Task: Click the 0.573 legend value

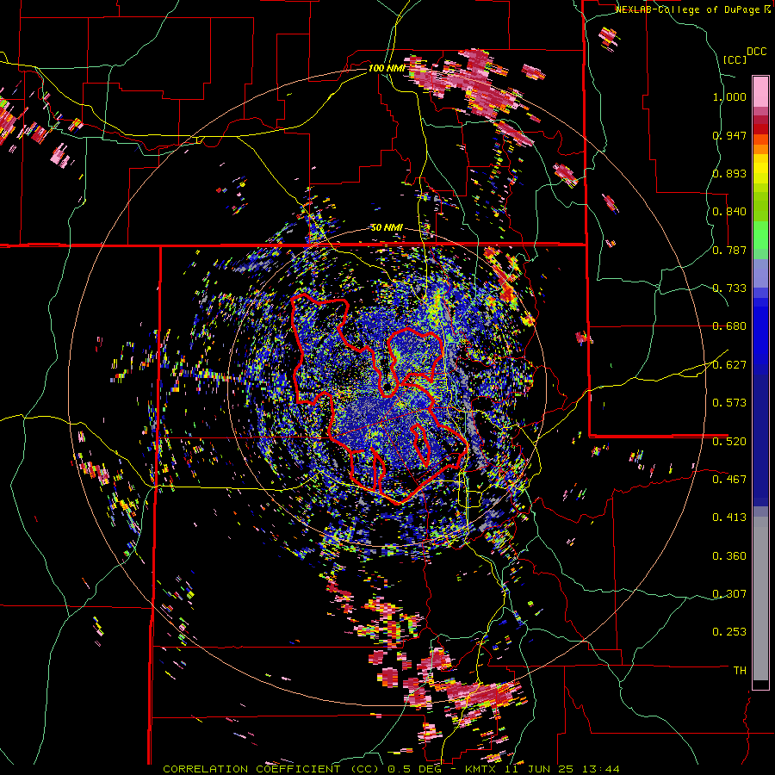Action: 729,403
